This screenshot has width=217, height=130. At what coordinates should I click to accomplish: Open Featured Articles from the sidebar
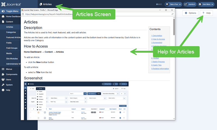[x=13, y=37]
